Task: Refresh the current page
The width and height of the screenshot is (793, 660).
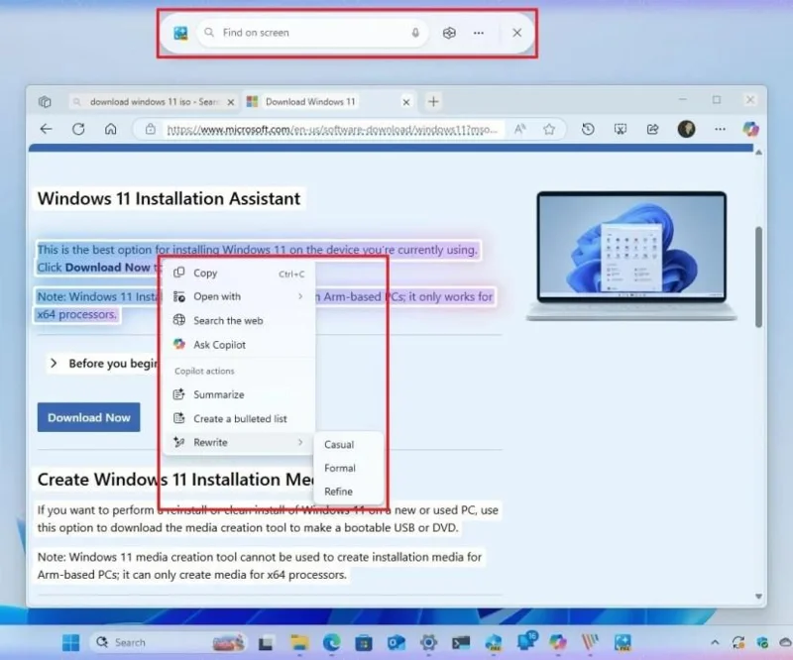Action: (78, 129)
